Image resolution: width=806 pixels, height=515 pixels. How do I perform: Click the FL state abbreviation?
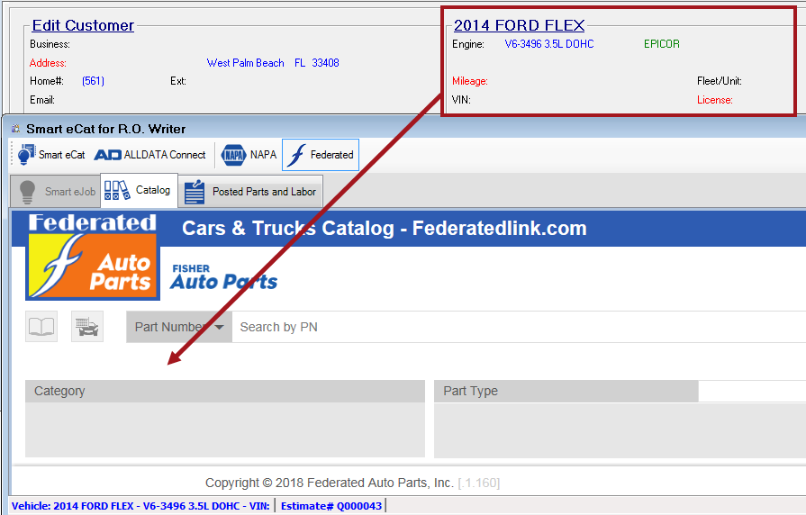[300, 63]
